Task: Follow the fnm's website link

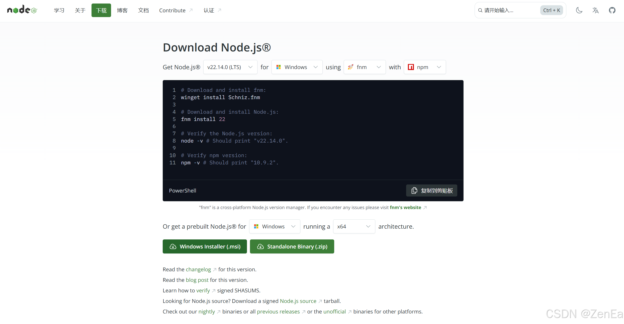Action: [x=405, y=207]
